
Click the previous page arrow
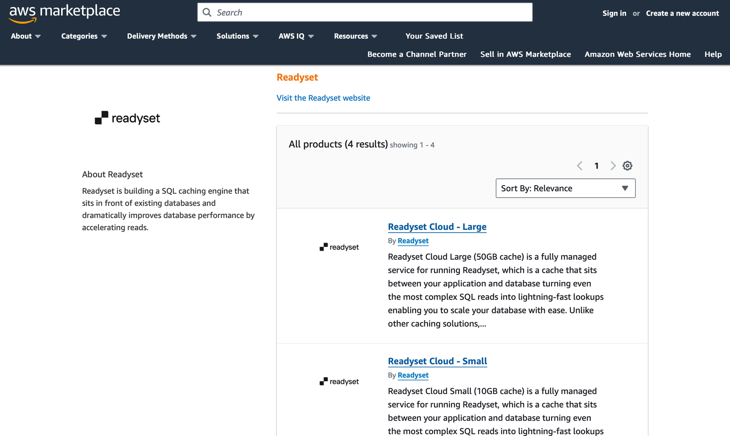point(580,166)
